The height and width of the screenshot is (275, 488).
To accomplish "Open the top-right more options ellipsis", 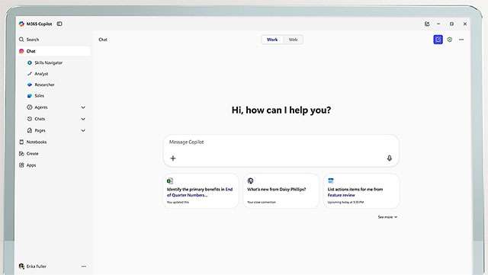I will click(x=461, y=40).
